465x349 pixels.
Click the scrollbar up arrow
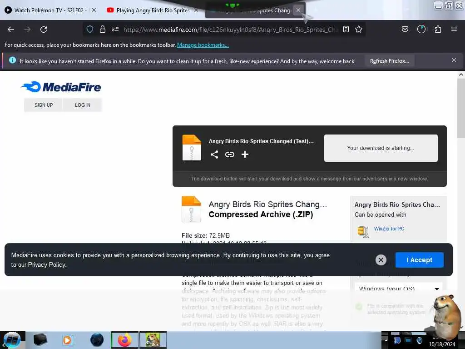[461, 75]
